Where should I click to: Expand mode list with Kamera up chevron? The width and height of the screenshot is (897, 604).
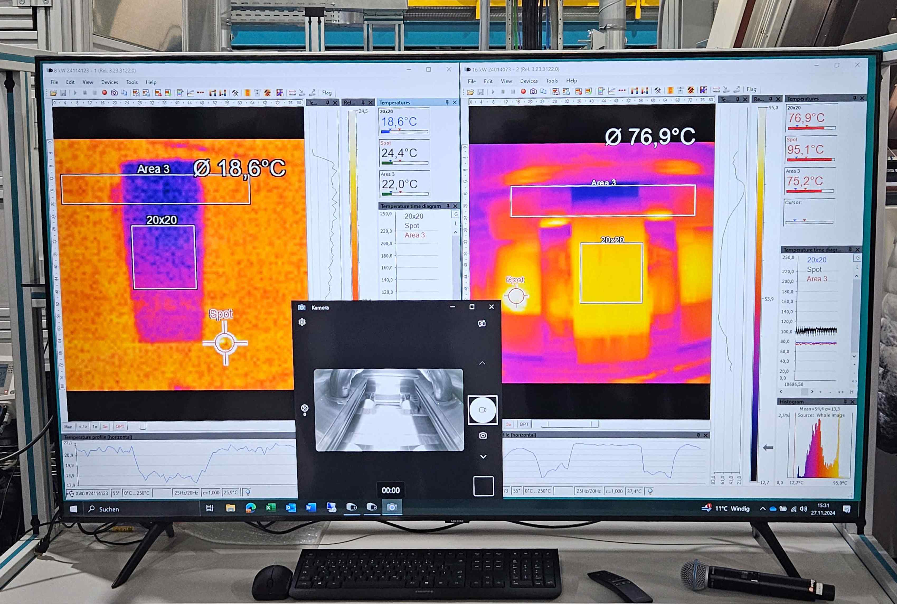[482, 363]
